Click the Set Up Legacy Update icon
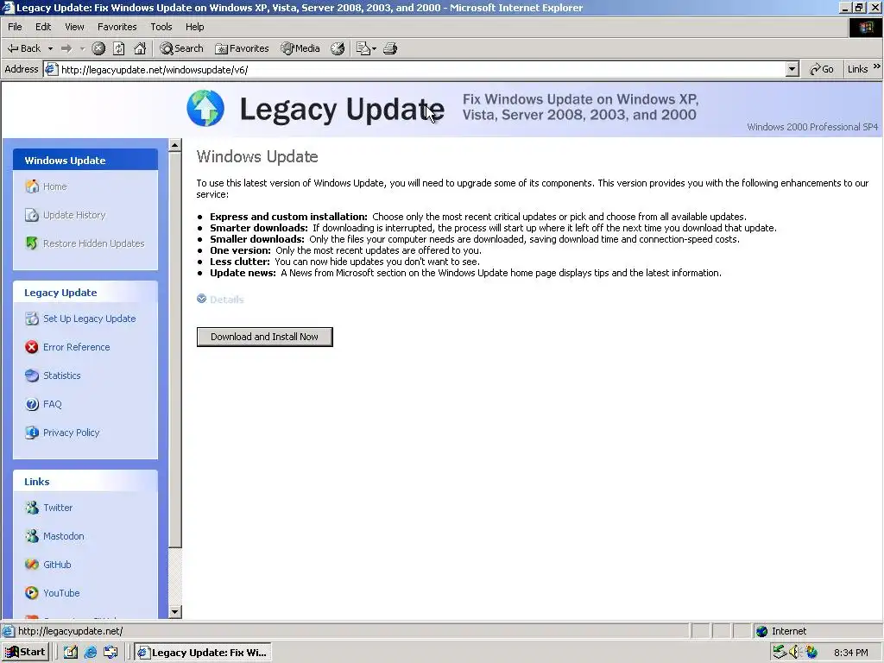The height and width of the screenshot is (663, 884). [x=32, y=319]
